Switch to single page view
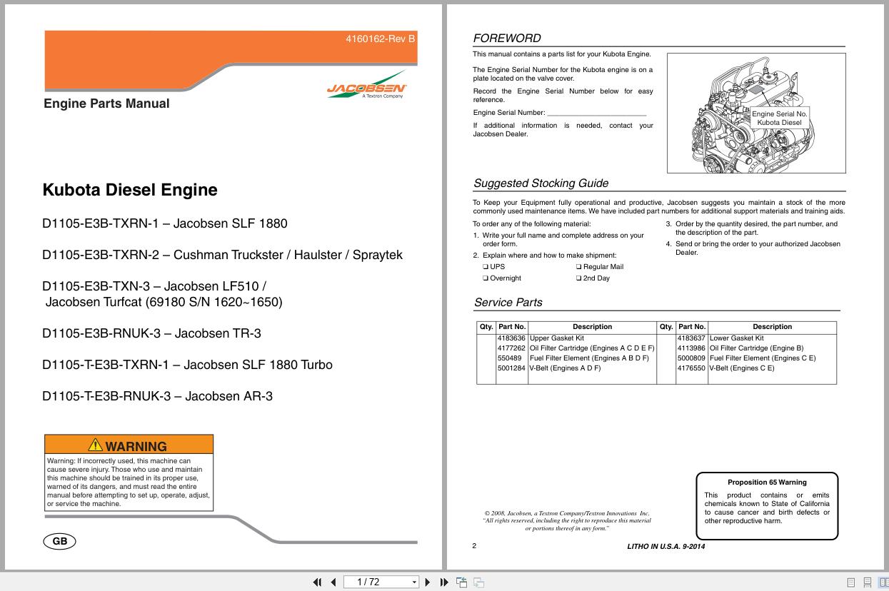This screenshot has height=591, width=889. [x=851, y=582]
